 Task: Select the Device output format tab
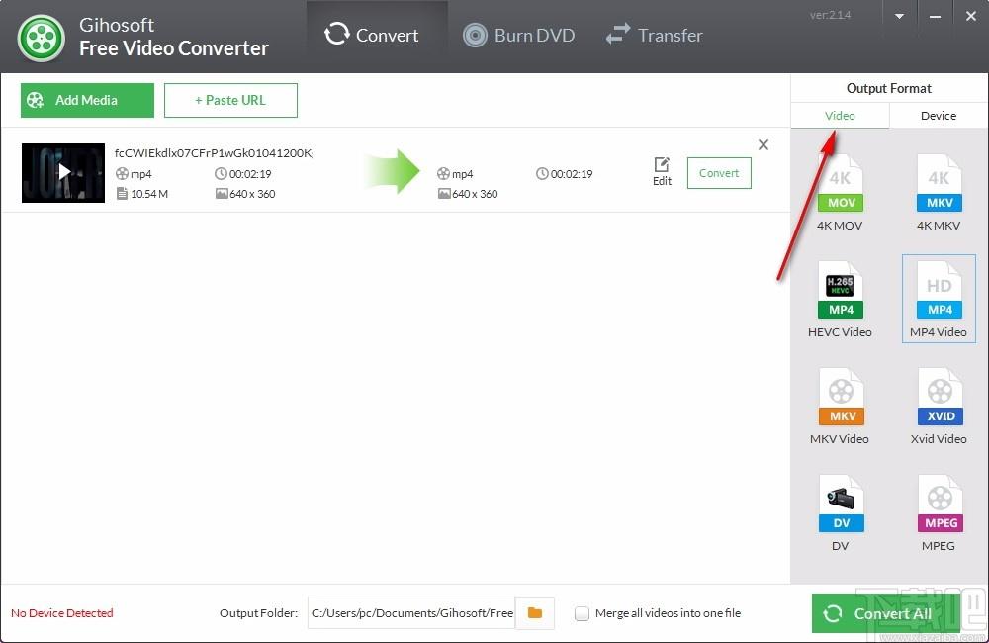click(939, 116)
